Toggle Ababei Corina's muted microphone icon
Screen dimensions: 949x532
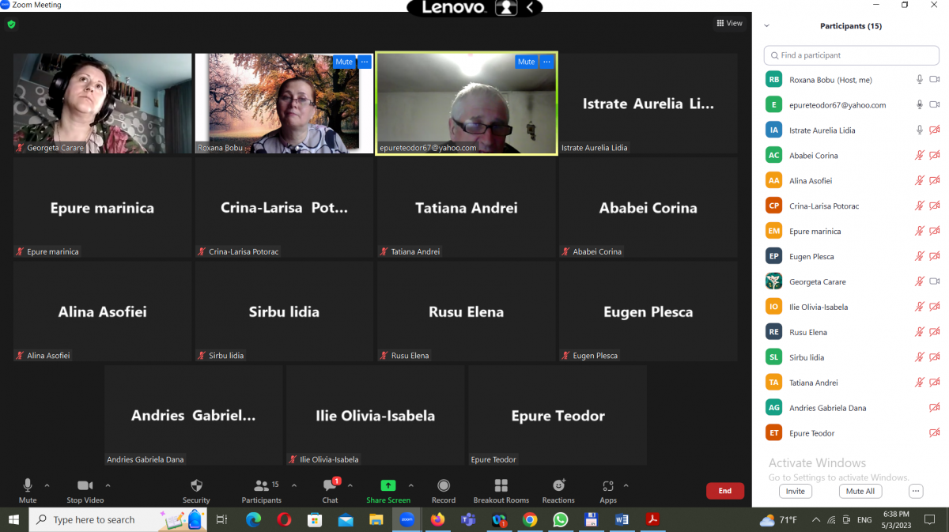[920, 156]
